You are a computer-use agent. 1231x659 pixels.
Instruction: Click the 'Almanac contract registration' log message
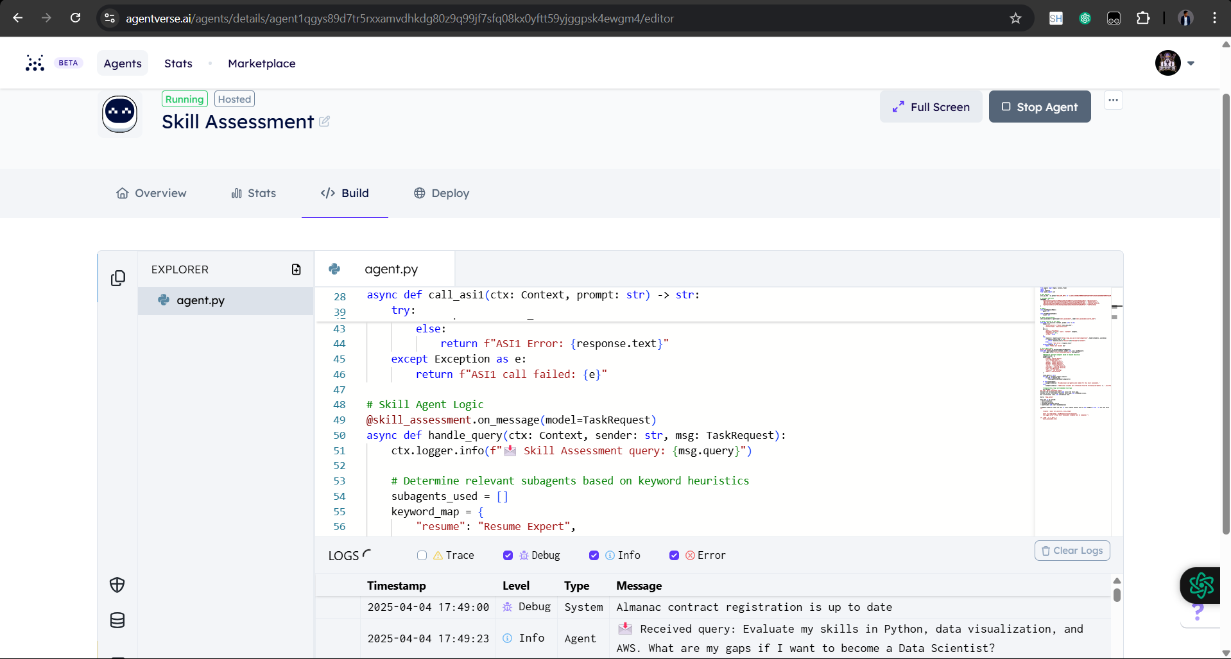(x=754, y=607)
